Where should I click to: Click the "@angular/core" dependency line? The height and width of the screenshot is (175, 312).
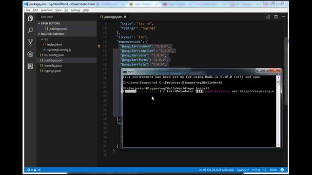pyautogui.click(x=143, y=55)
